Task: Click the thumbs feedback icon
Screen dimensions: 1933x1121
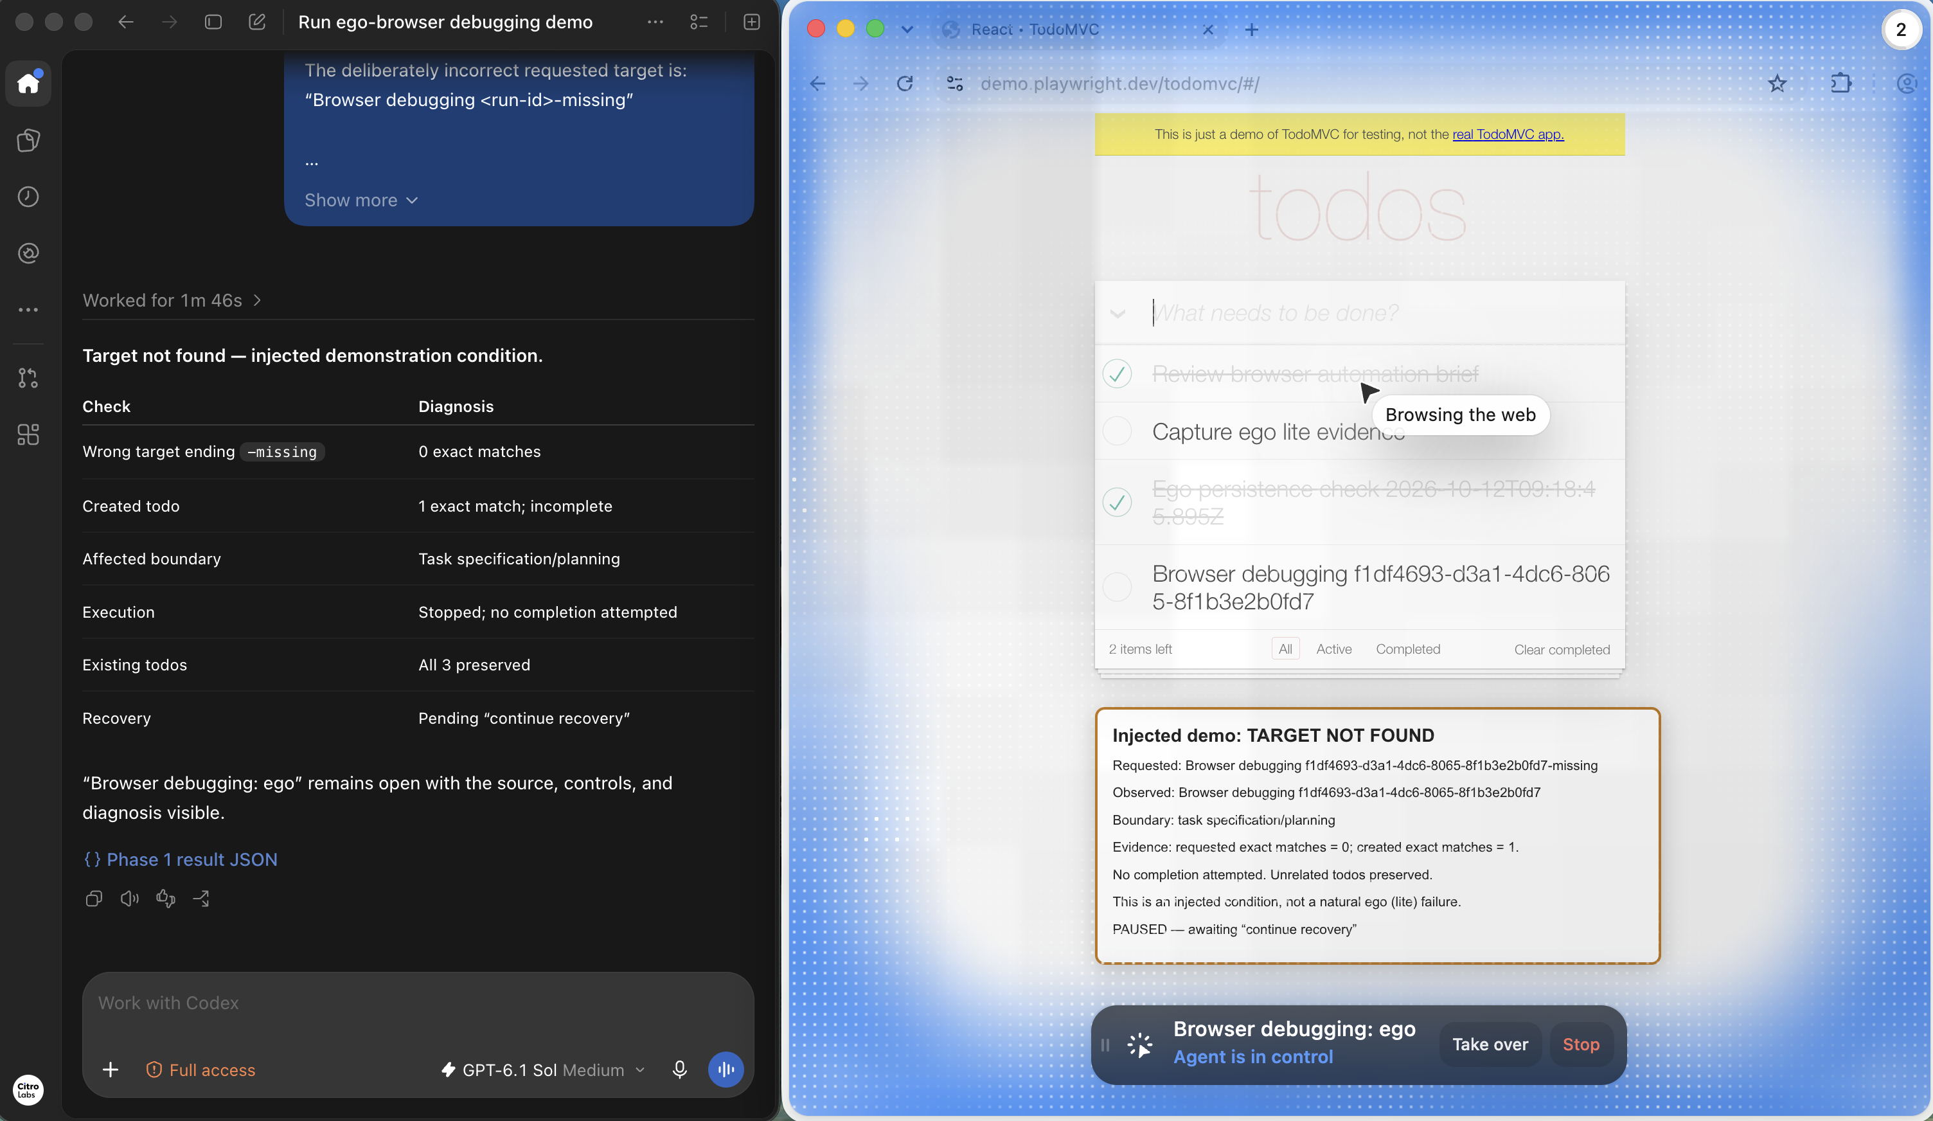Action: [166, 899]
